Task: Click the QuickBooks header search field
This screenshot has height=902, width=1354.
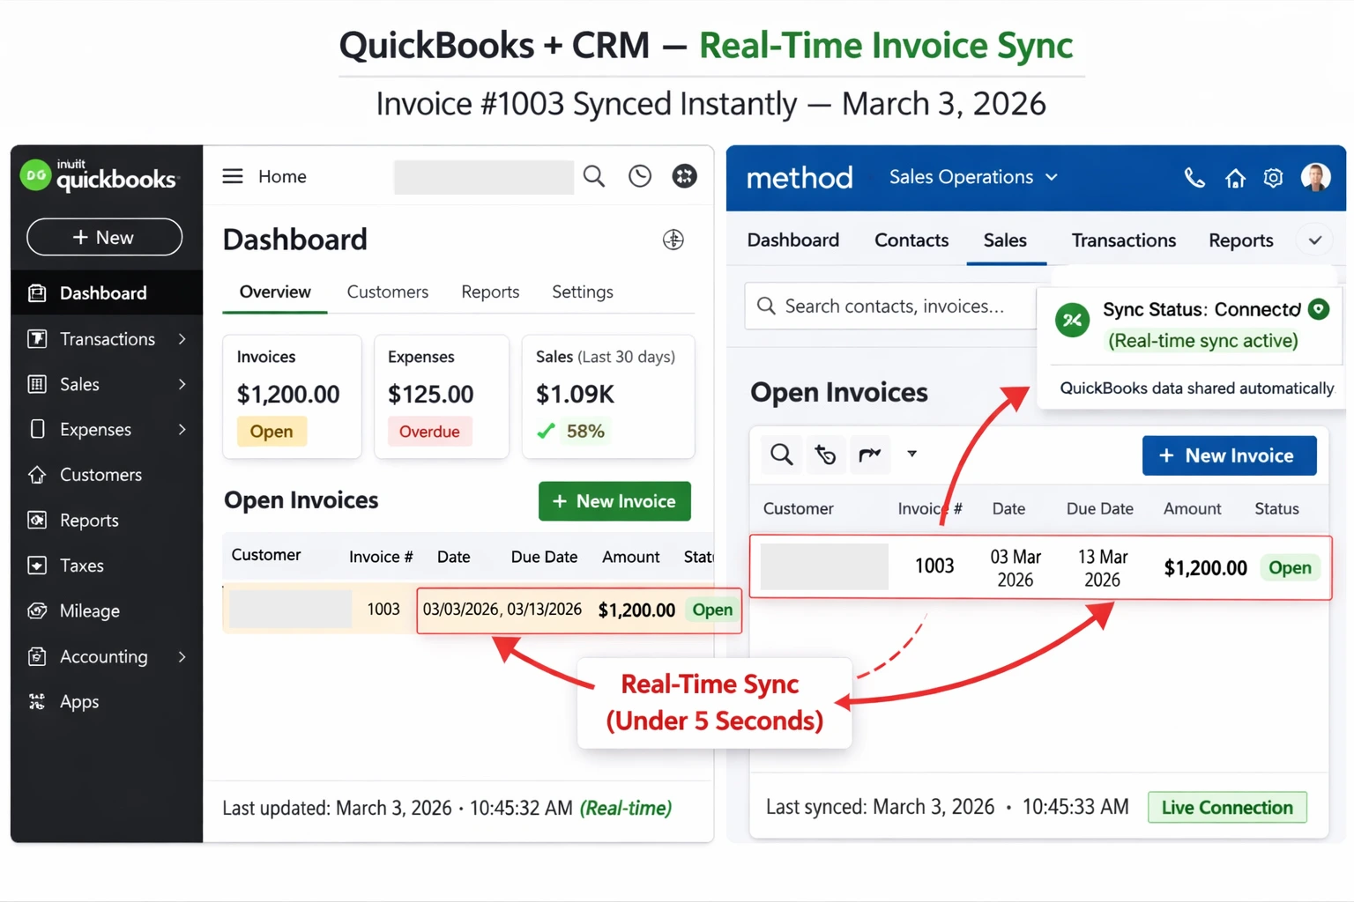Action: (483, 177)
